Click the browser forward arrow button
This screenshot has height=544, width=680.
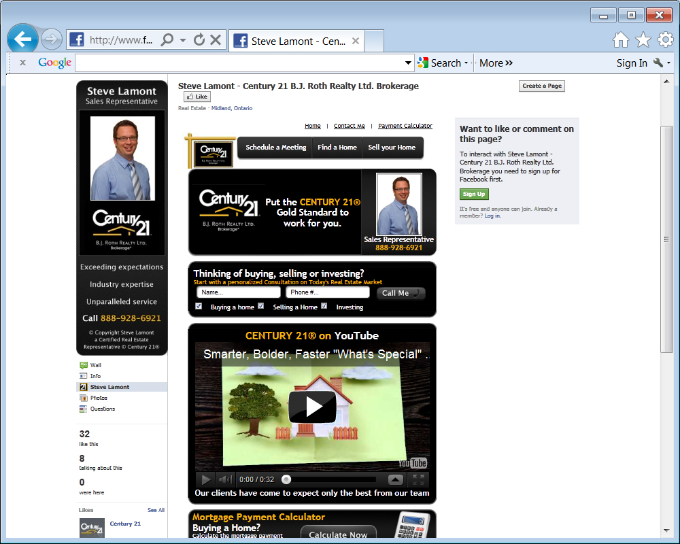coord(51,40)
